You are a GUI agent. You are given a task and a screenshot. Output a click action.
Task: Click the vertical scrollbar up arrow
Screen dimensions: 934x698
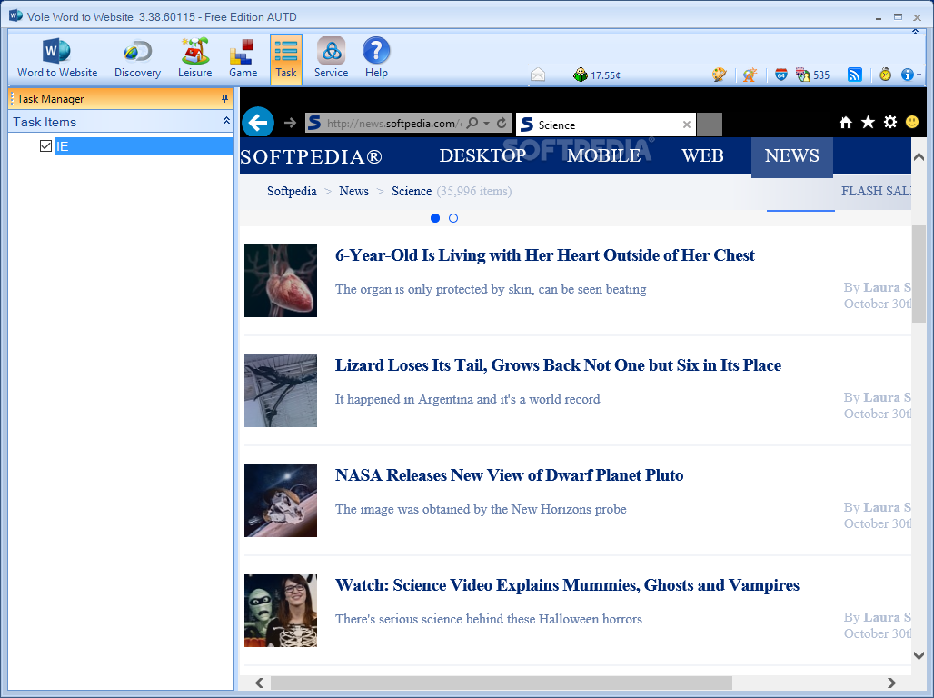(919, 156)
